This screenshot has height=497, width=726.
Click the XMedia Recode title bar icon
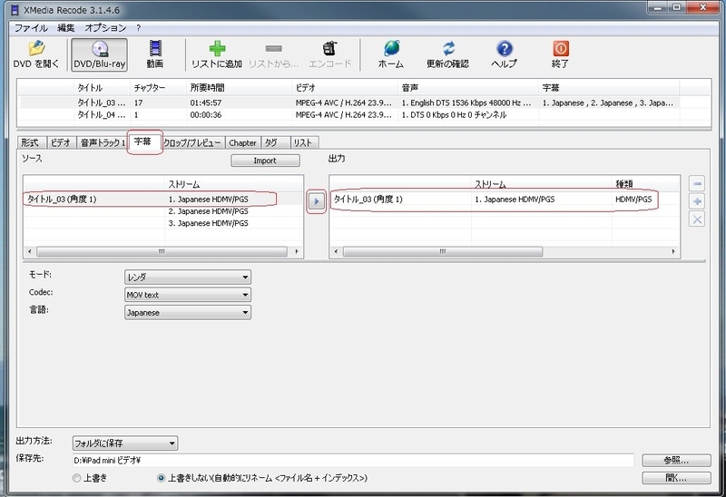pos(15,9)
